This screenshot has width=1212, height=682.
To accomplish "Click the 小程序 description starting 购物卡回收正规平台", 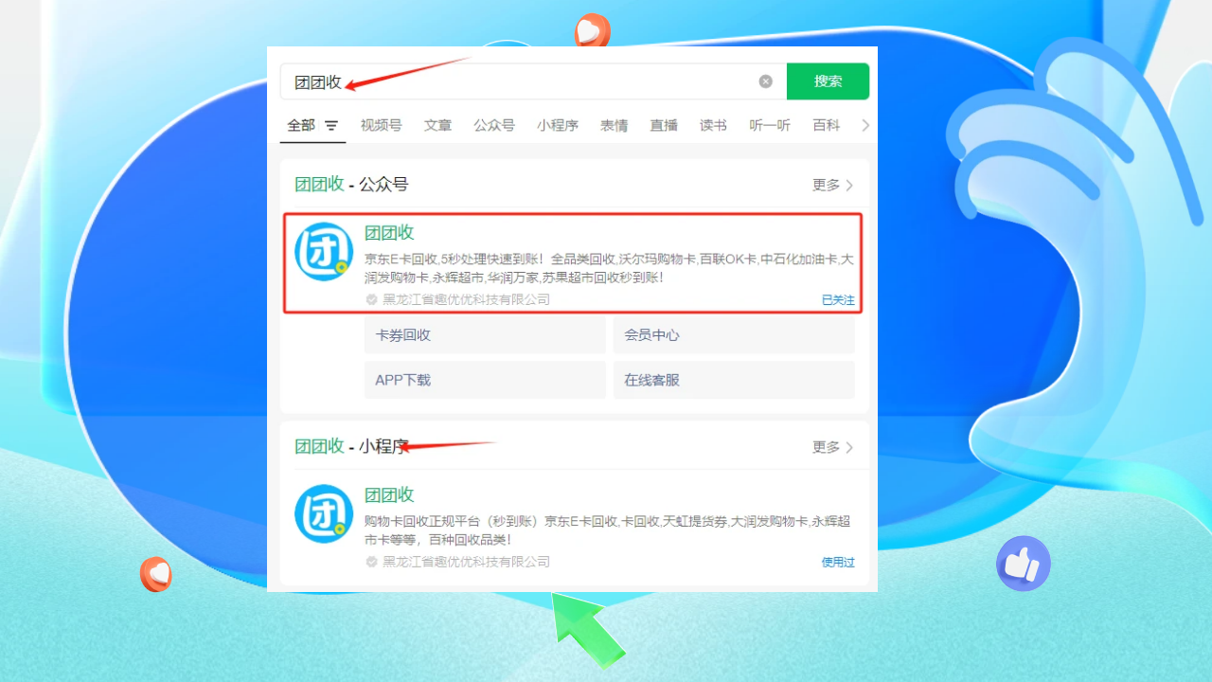I will (x=607, y=530).
